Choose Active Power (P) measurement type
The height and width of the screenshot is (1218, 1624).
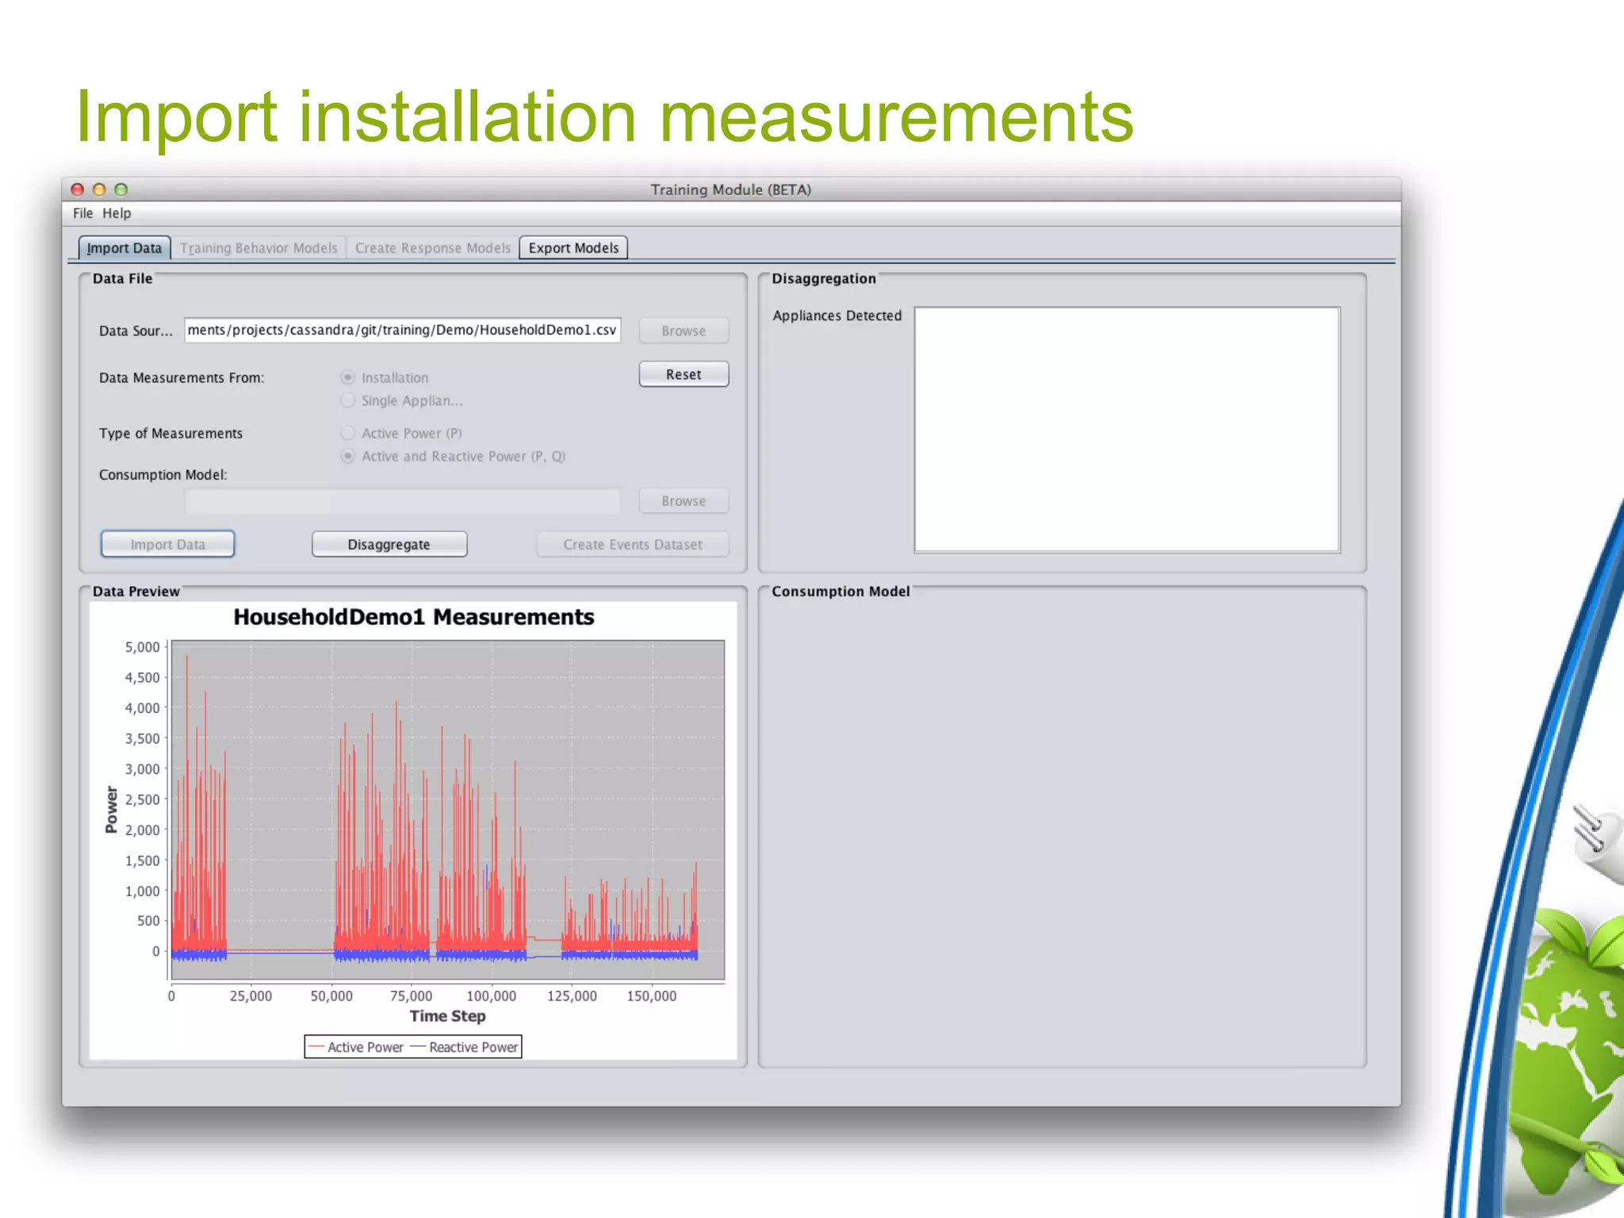pyautogui.click(x=347, y=433)
